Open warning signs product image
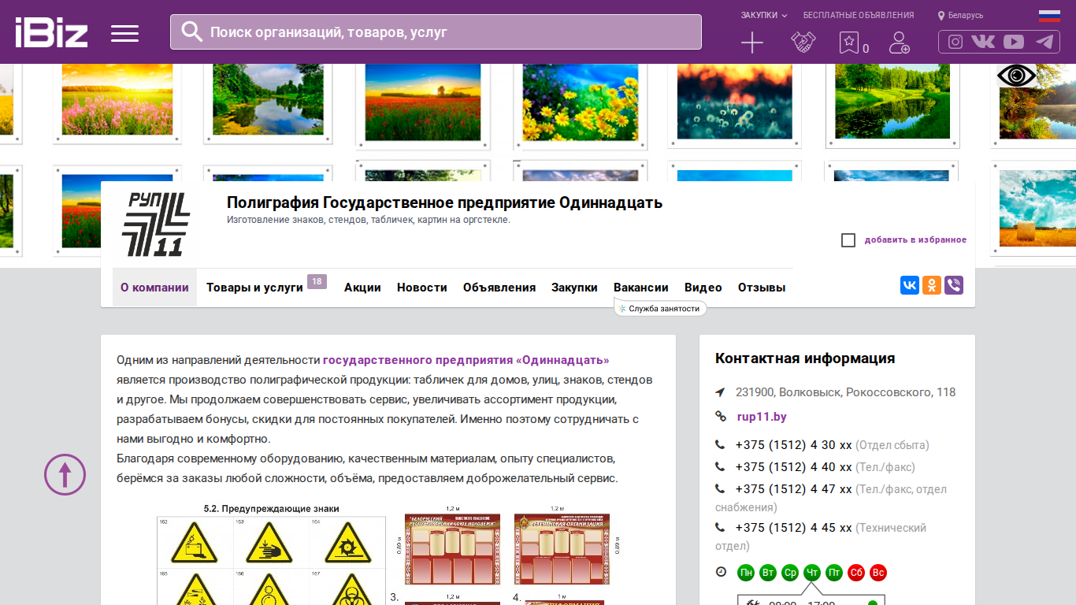Image resolution: width=1076 pixels, height=605 pixels. coord(272,555)
